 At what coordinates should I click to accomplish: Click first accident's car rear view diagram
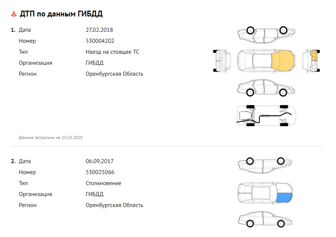222,61
